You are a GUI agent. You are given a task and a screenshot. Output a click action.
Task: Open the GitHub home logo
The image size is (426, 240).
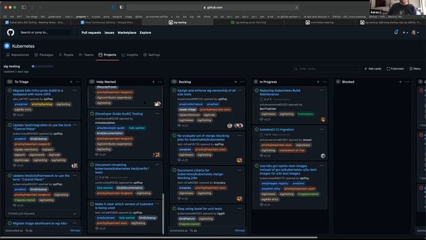[x=11, y=33]
